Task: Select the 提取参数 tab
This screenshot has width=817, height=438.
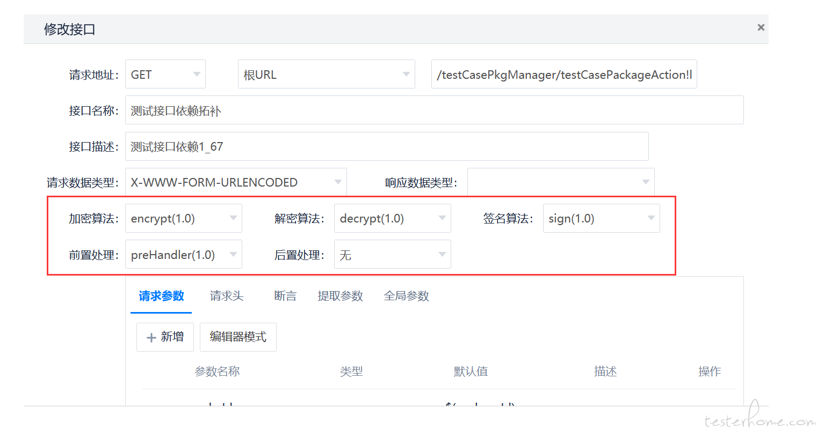Action: pyautogui.click(x=340, y=296)
